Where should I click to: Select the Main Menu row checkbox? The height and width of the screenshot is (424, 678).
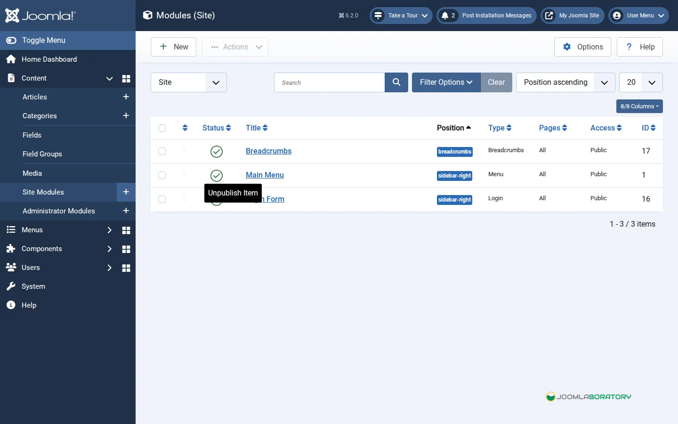(162, 175)
